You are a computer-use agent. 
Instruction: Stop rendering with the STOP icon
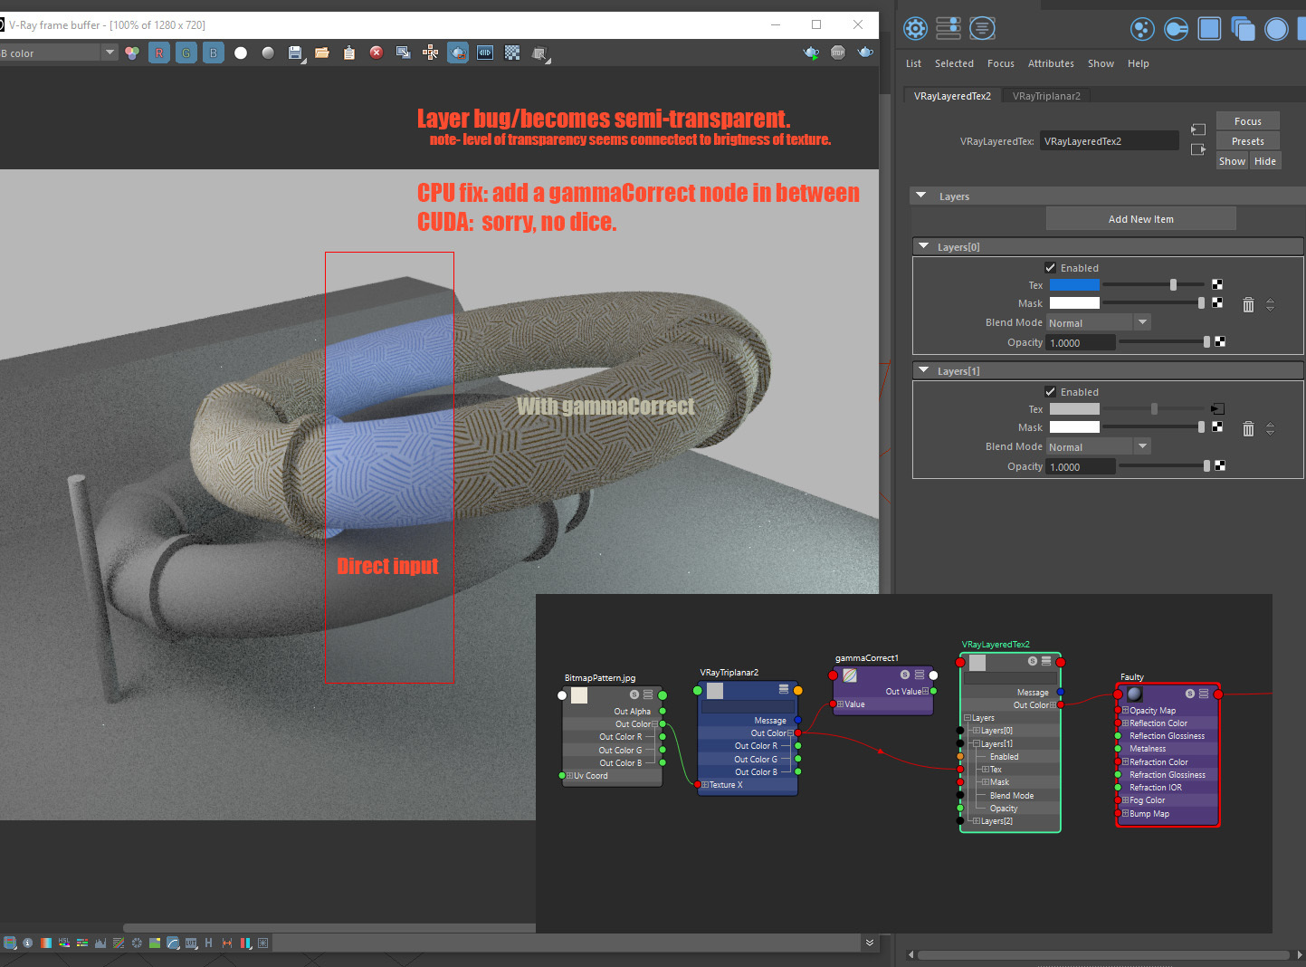tap(838, 53)
